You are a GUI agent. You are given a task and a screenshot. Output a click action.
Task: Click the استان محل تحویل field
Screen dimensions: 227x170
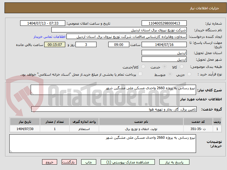(x=164, y=53)
